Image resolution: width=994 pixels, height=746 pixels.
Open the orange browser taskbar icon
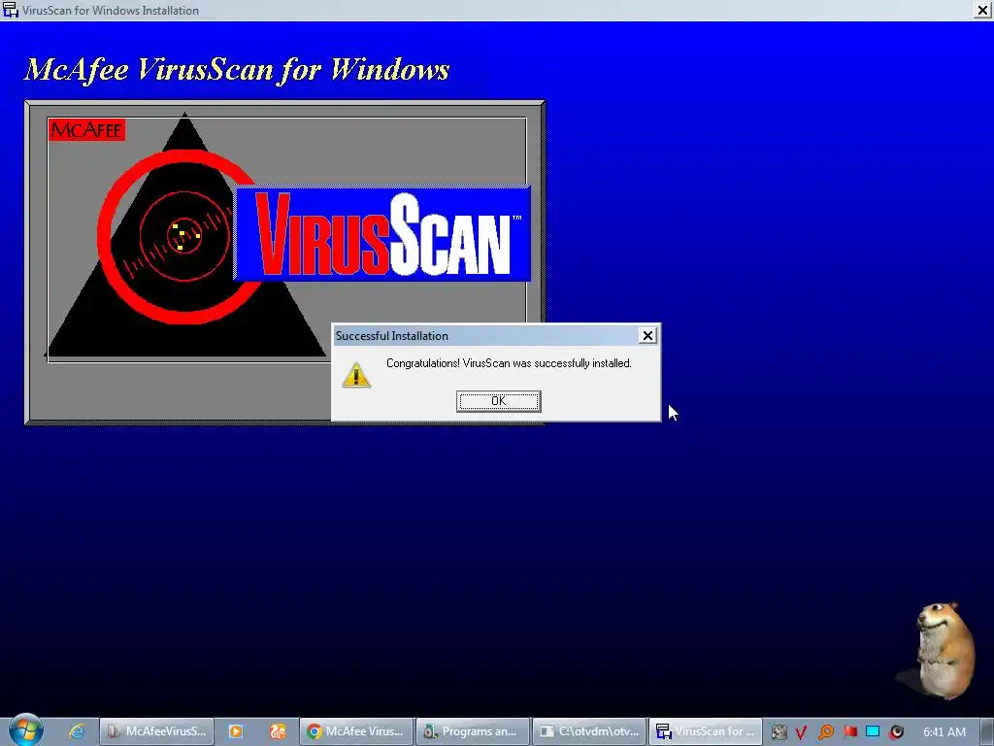[x=278, y=731]
